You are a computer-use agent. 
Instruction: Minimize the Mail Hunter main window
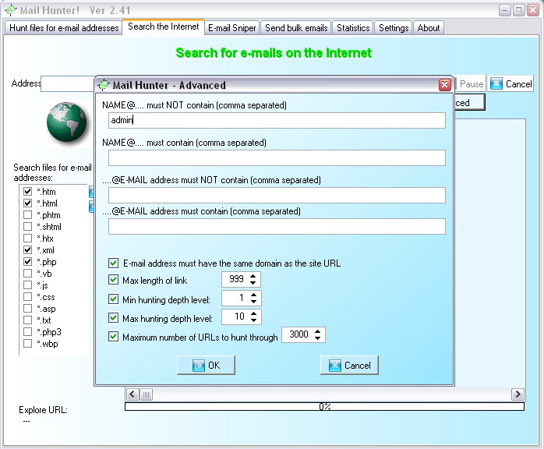[505, 10]
